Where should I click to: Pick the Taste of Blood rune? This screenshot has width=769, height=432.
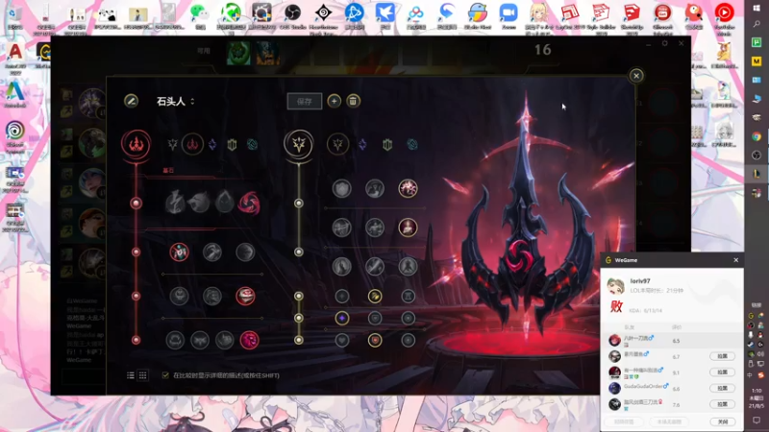(212, 252)
